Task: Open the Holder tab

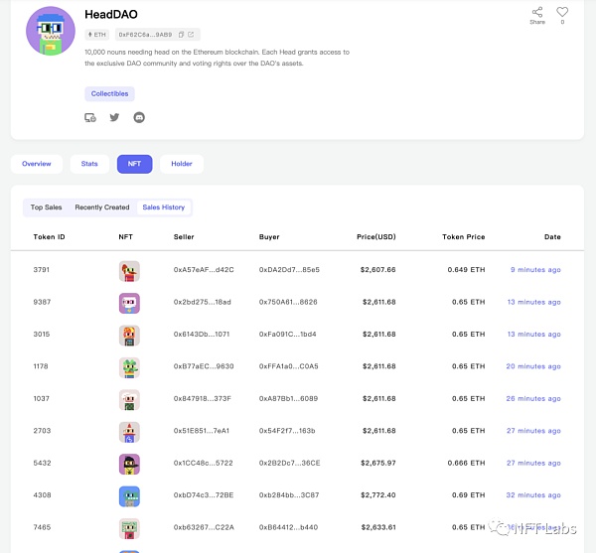Action: point(182,164)
